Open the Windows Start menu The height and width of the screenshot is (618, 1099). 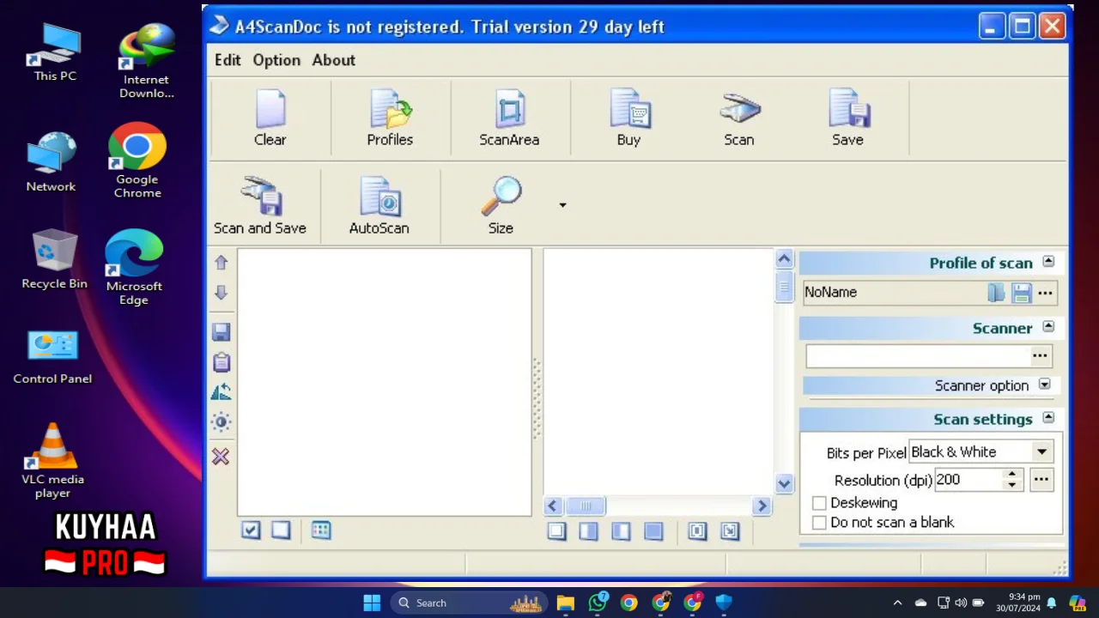372,603
